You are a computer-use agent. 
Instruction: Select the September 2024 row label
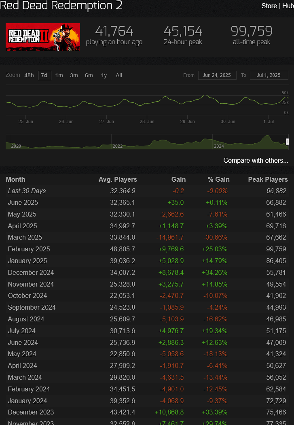[x=32, y=307]
